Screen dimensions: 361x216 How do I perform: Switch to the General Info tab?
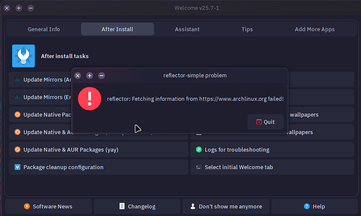click(x=43, y=29)
